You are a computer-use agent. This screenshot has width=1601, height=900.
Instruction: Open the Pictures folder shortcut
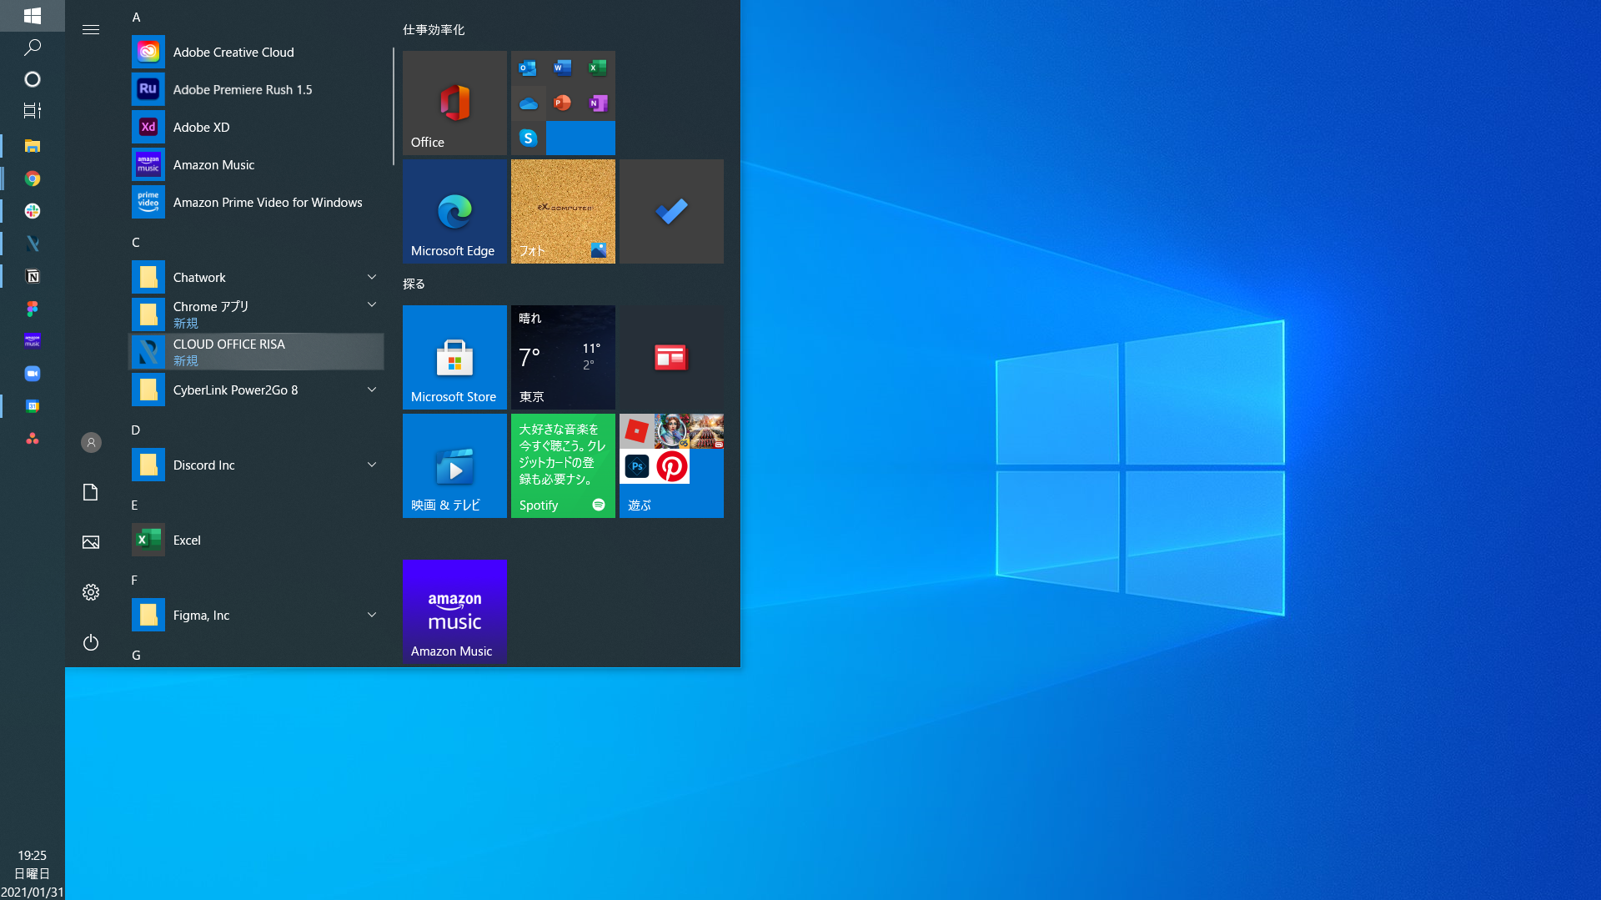(x=91, y=542)
